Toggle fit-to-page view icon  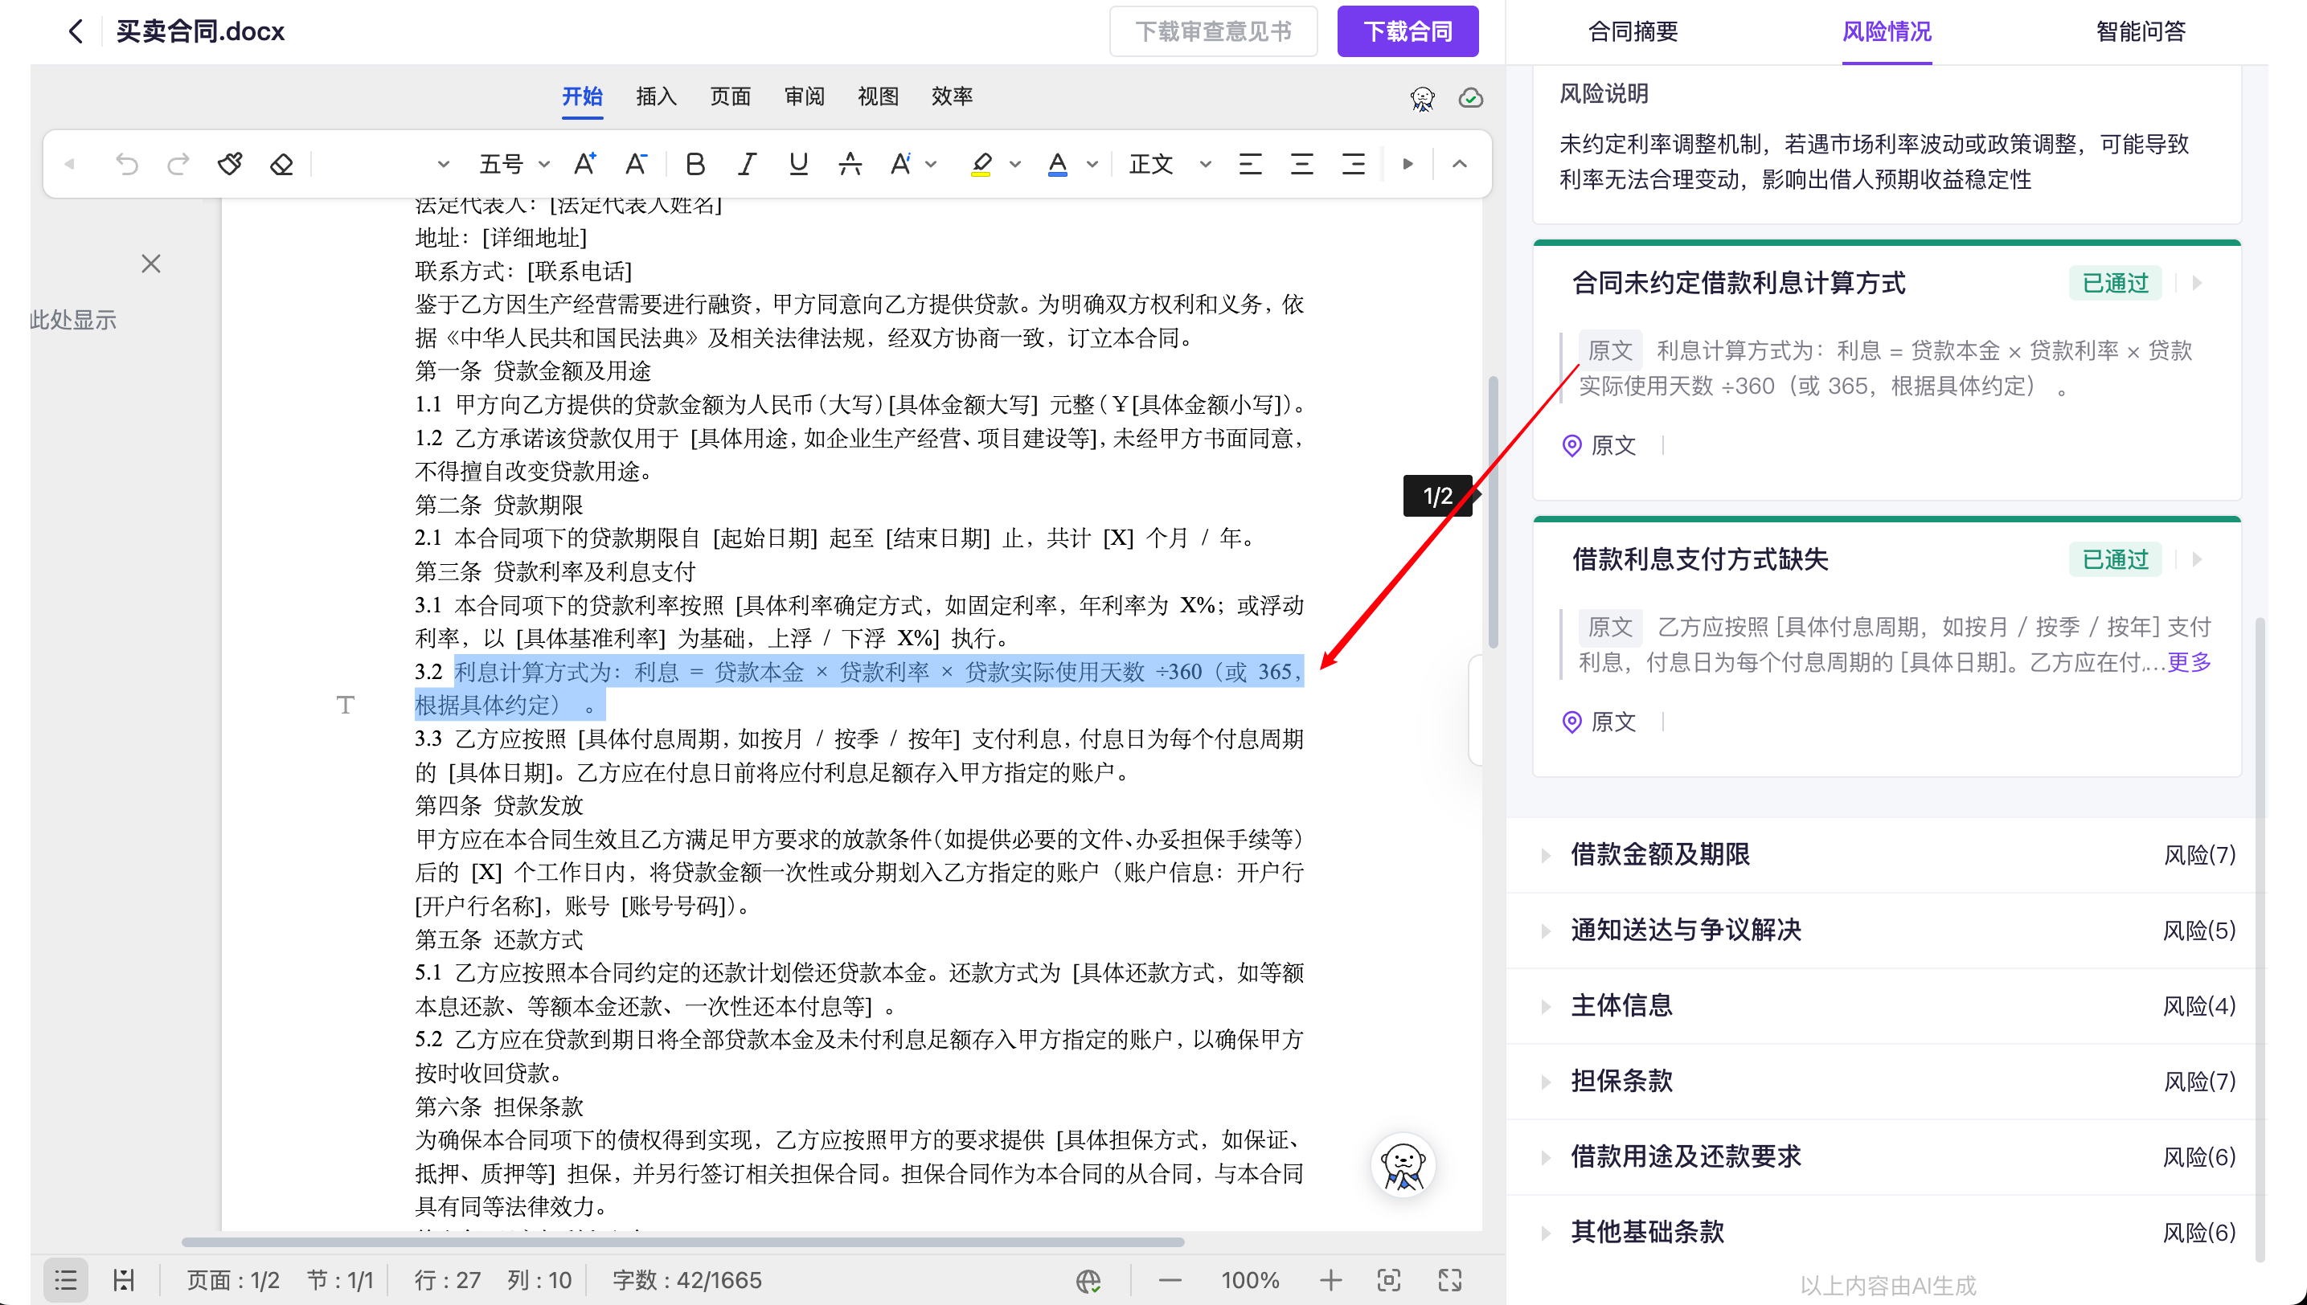click(1389, 1280)
